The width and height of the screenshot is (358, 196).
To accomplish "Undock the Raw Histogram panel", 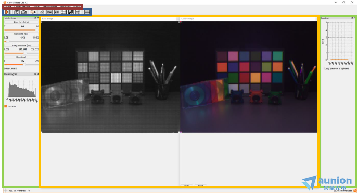I will pos(35,74).
